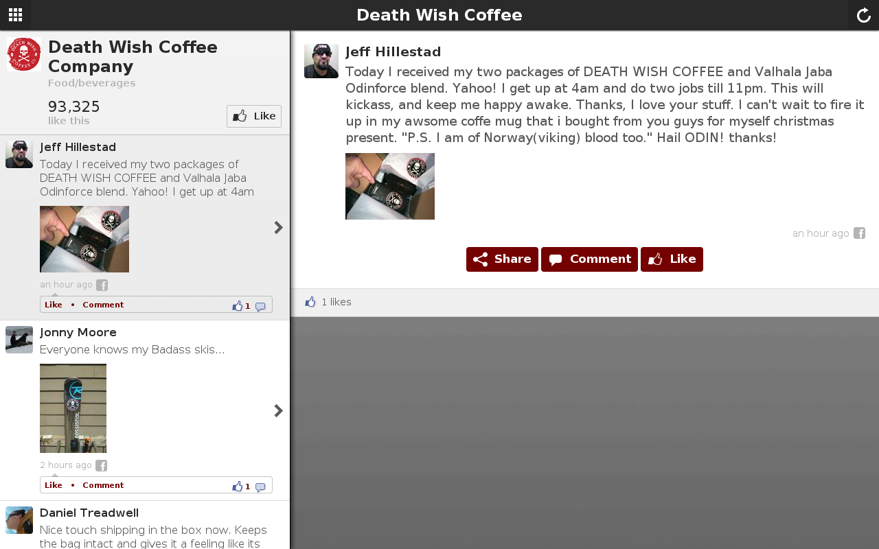Viewport: 879px width, 549px height.
Task: View comments bubble on Jonny Moore's post
Action: click(260, 487)
